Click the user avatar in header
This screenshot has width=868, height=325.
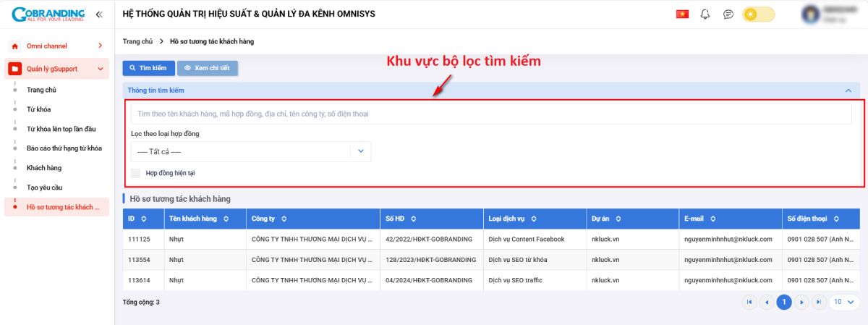coord(810,14)
